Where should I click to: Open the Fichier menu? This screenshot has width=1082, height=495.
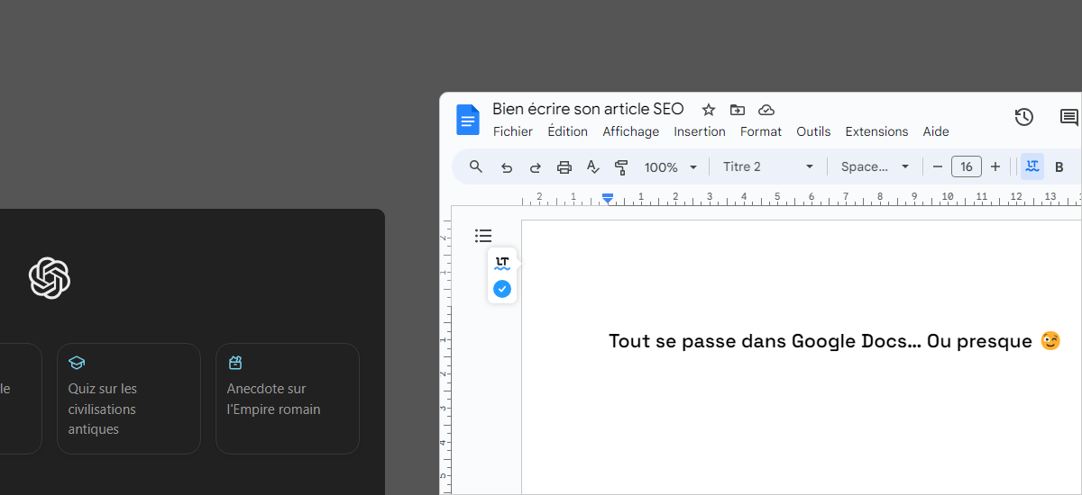513,131
